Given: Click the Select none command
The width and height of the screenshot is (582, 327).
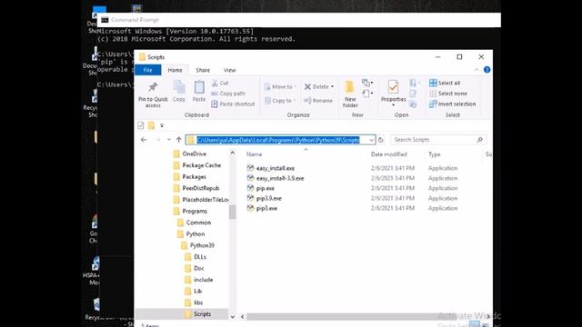Looking at the screenshot, I should (448, 94).
